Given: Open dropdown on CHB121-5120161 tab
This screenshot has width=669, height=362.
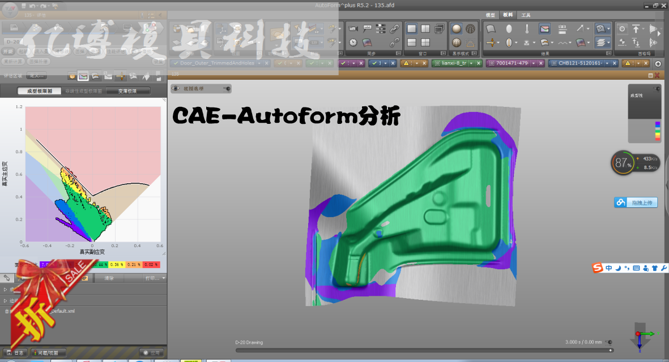Looking at the screenshot, I should (607, 63).
